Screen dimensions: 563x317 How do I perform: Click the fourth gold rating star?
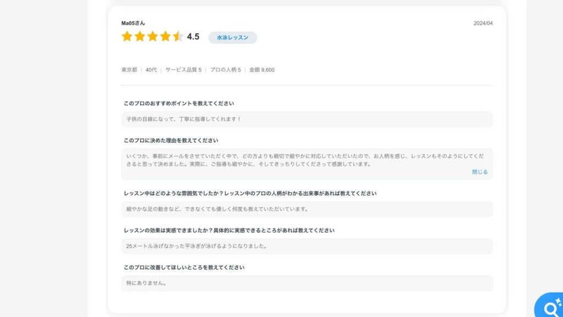165,36
